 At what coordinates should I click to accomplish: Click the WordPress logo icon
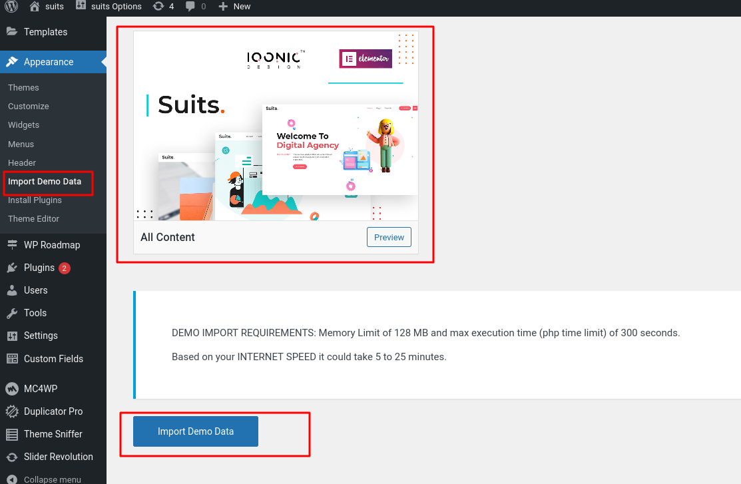click(x=11, y=6)
